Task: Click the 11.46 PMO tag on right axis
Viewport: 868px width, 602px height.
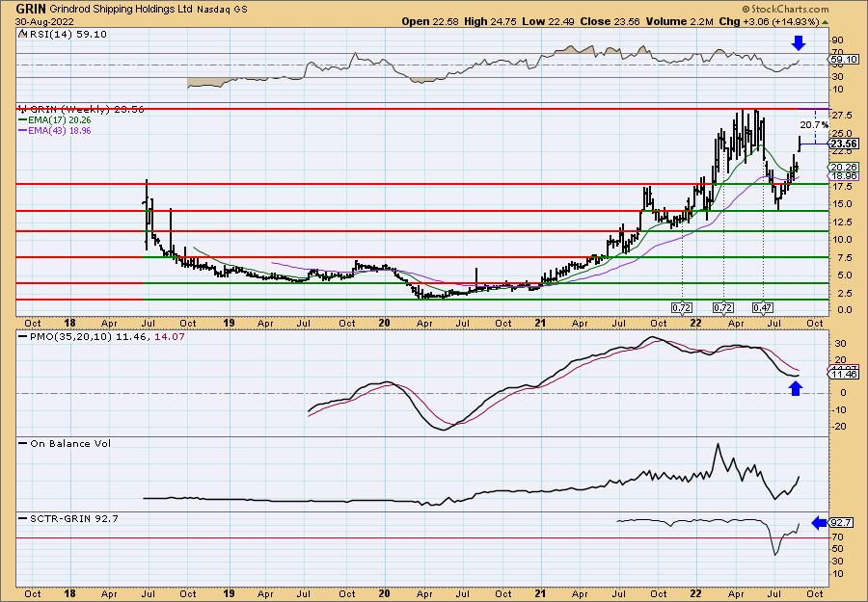Action: click(845, 375)
